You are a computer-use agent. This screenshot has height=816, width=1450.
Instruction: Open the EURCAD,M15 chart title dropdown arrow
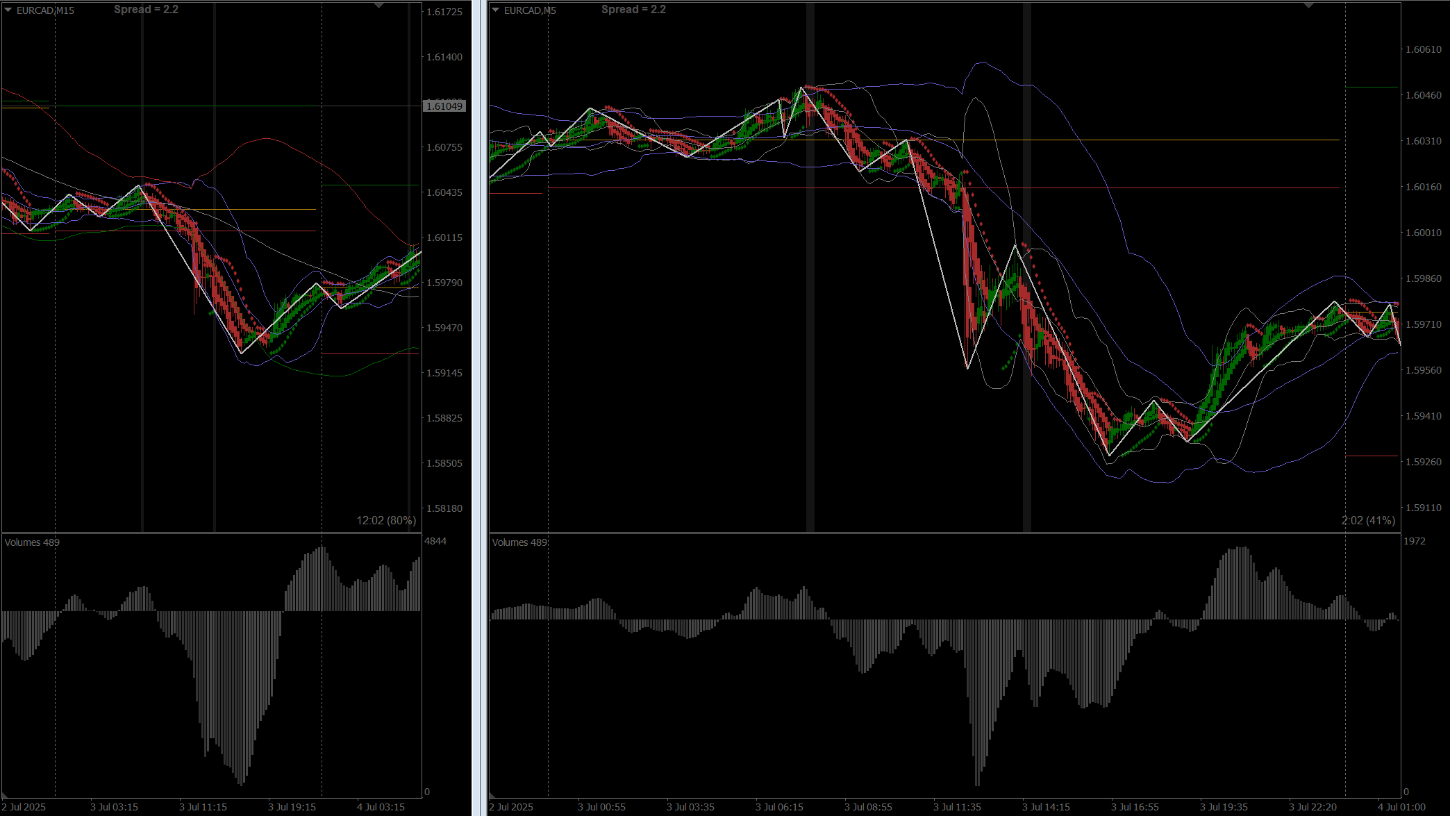8,10
